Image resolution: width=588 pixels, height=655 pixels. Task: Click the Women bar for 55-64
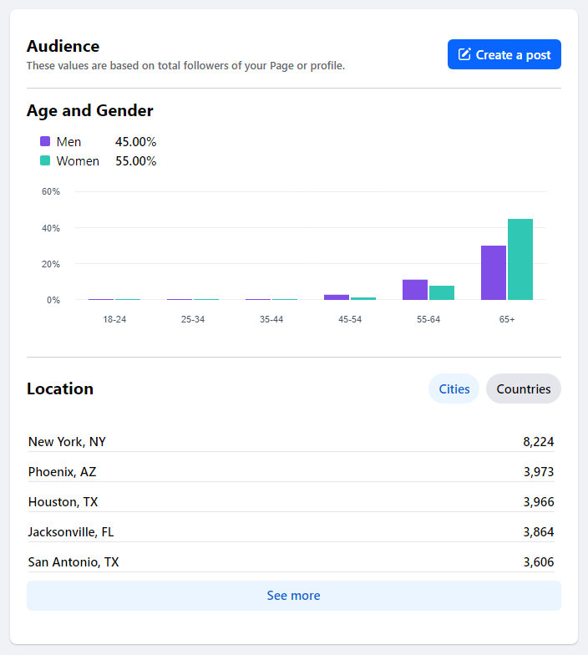coord(442,292)
